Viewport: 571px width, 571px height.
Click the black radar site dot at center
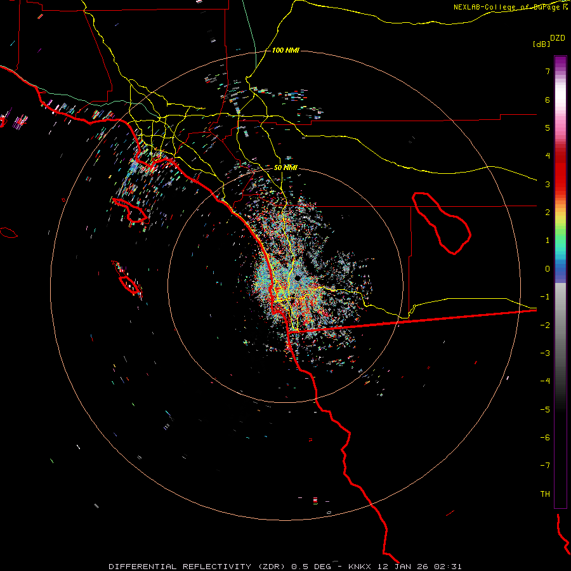[298, 279]
